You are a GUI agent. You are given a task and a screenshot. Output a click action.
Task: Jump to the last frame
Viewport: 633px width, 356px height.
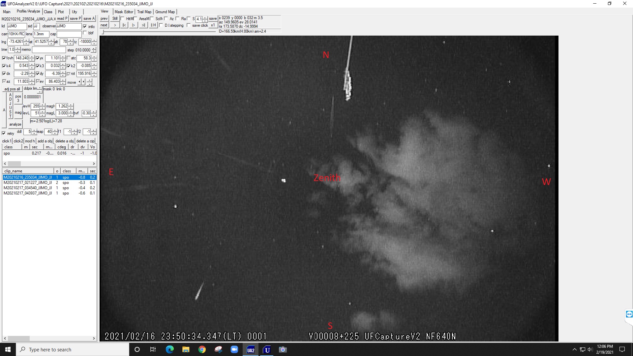coord(143,25)
